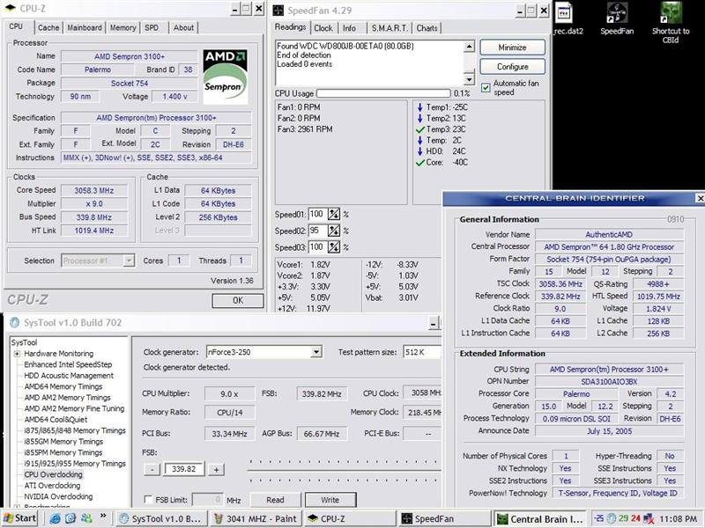Screen dimensions: 705x528
Task: Decrease FSB with the minus button
Action: pos(152,470)
